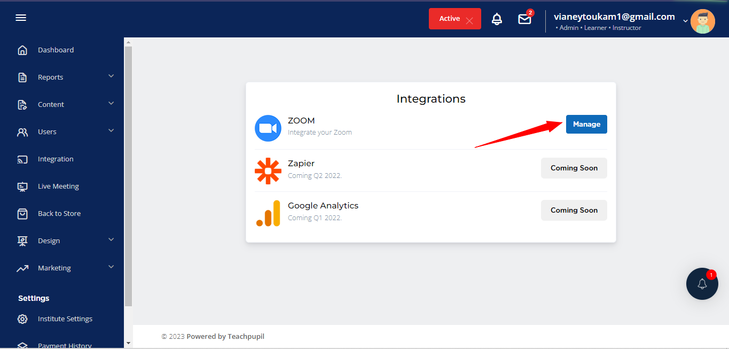Click the sidebar scroll down arrow
729x349 pixels.
pyautogui.click(x=128, y=343)
